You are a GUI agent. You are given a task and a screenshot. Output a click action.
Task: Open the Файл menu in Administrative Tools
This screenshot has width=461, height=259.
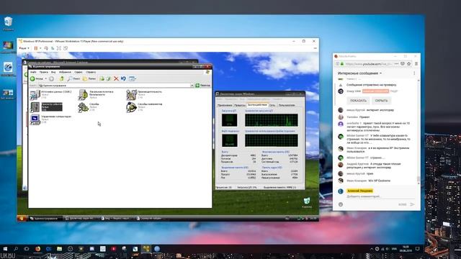point(33,72)
